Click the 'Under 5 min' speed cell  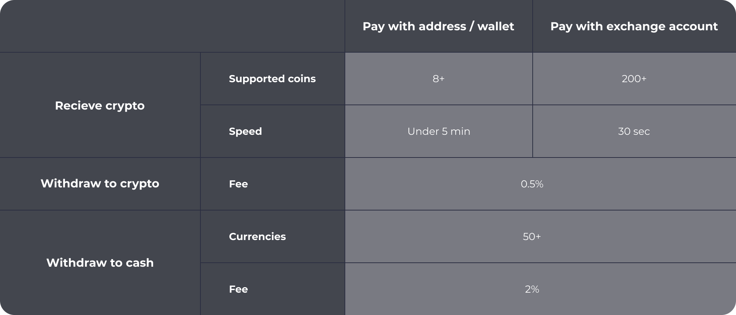[438, 131]
